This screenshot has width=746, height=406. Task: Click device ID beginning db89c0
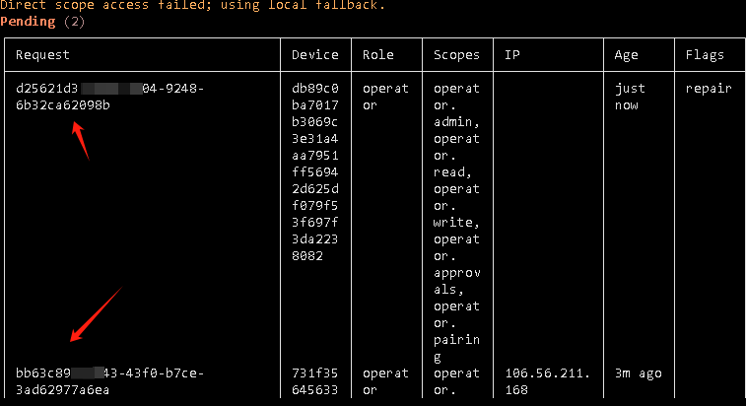[315, 171]
